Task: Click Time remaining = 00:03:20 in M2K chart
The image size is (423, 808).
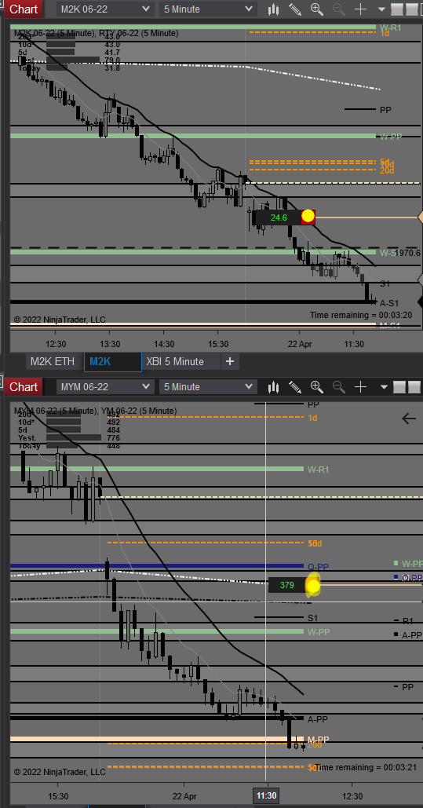Action: pos(361,315)
